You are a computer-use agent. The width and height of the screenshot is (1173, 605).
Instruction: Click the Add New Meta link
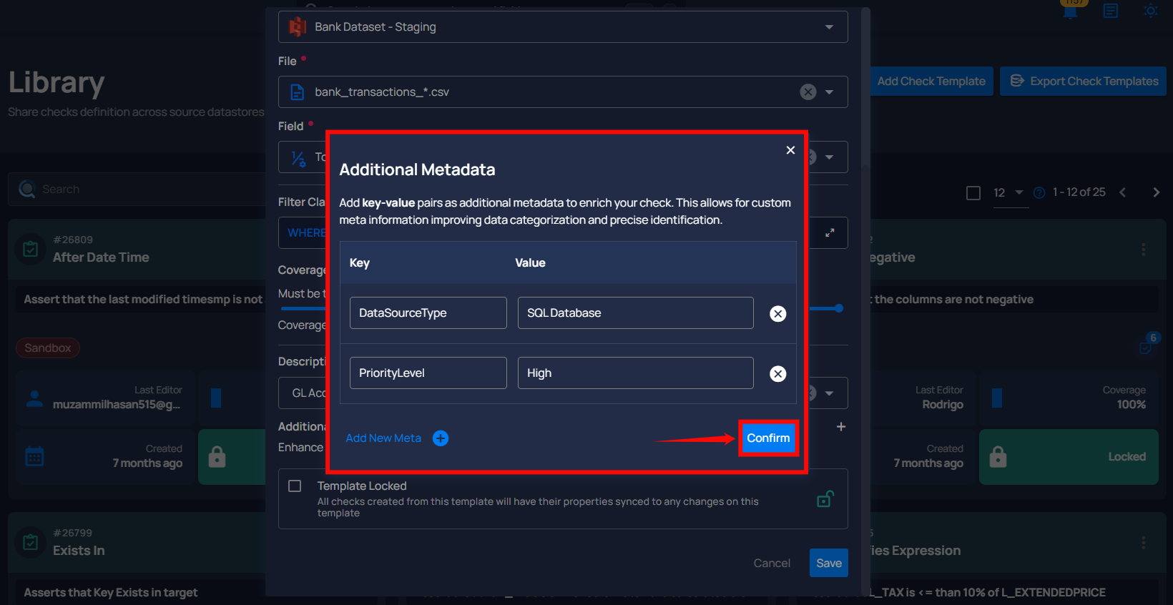[383, 438]
